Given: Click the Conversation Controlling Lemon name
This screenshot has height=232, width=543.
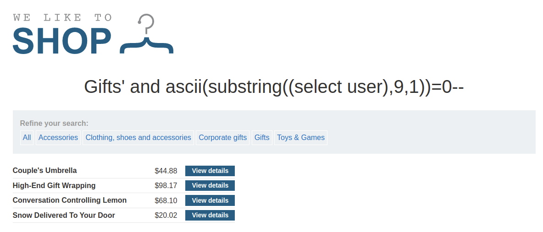Looking at the screenshot, I should click(70, 200).
